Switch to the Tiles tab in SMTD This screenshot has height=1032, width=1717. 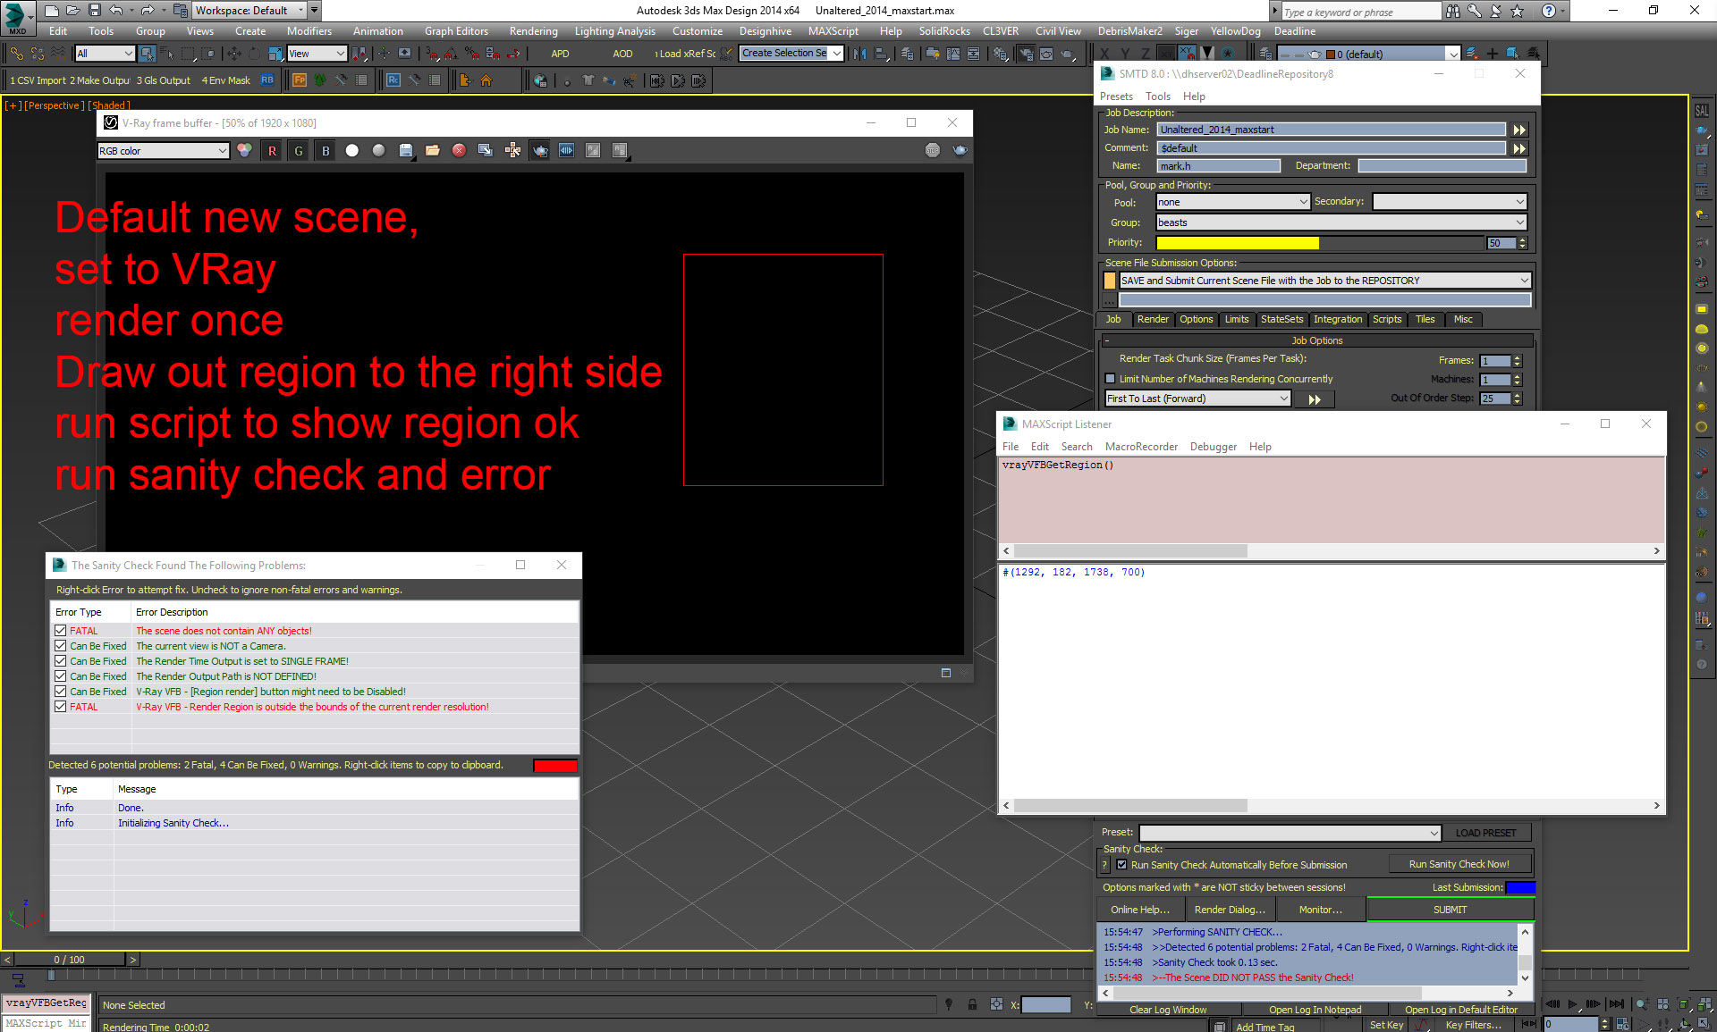tap(1425, 319)
